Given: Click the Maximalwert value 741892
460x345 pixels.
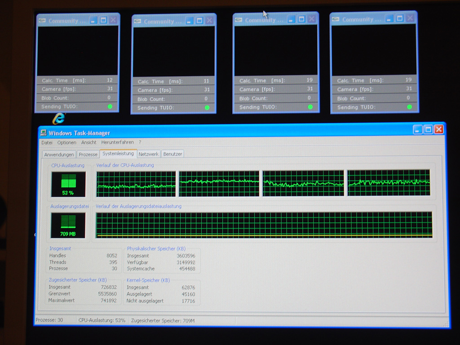Looking at the screenshot, I should (109, 301).
